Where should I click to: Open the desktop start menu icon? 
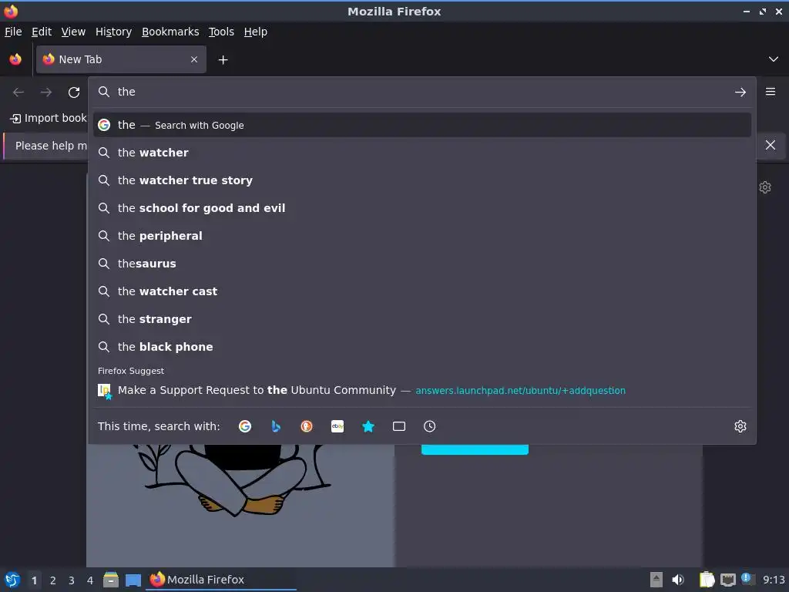(x=12, y=580)
